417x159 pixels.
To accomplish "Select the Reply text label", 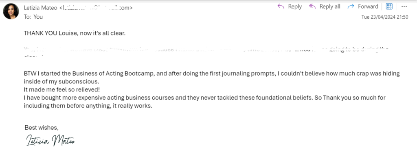I will coord(295,7).
